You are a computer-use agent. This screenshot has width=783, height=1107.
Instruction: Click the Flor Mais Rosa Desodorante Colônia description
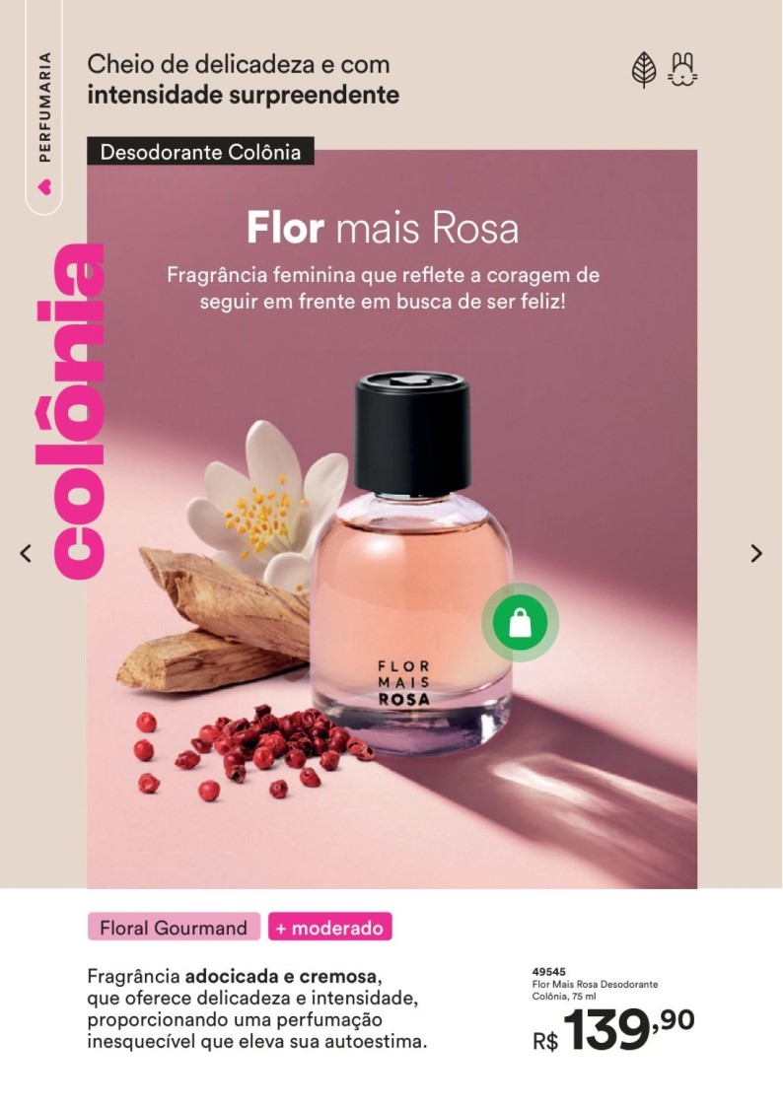pos(596,990)
